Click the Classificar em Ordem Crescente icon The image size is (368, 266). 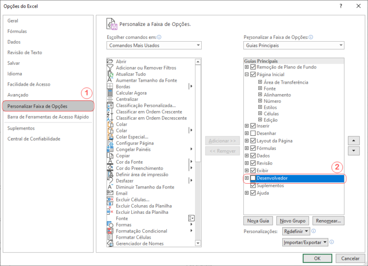coord(110,111)
